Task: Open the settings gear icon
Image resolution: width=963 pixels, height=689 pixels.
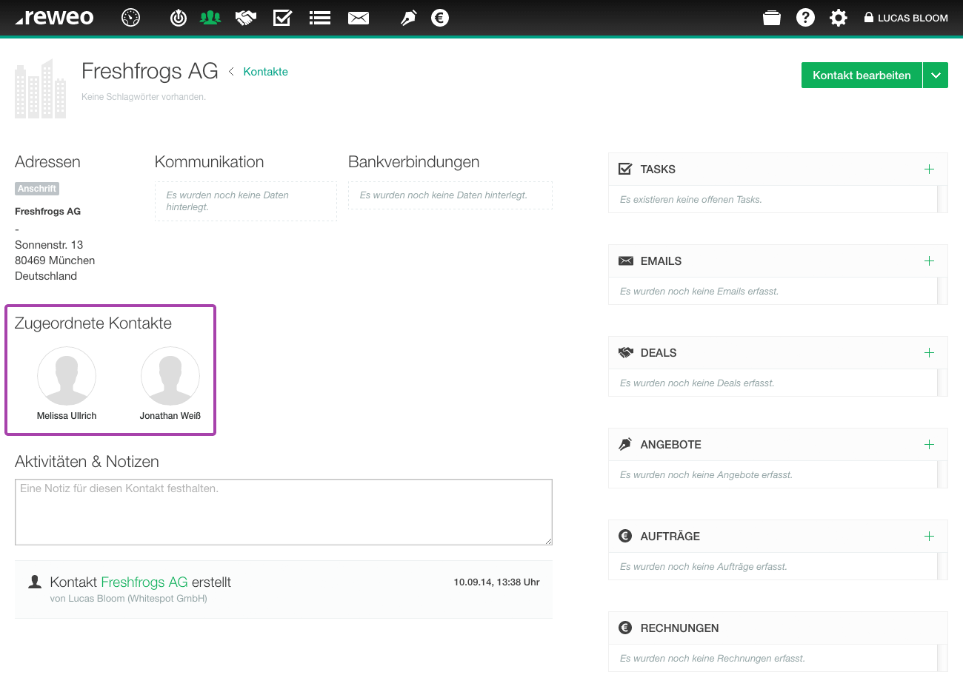Action: click(x=839, y=18)
